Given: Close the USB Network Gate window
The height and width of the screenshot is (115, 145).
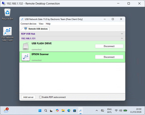Looking at the screenshot, I should (x=121, y=19).
